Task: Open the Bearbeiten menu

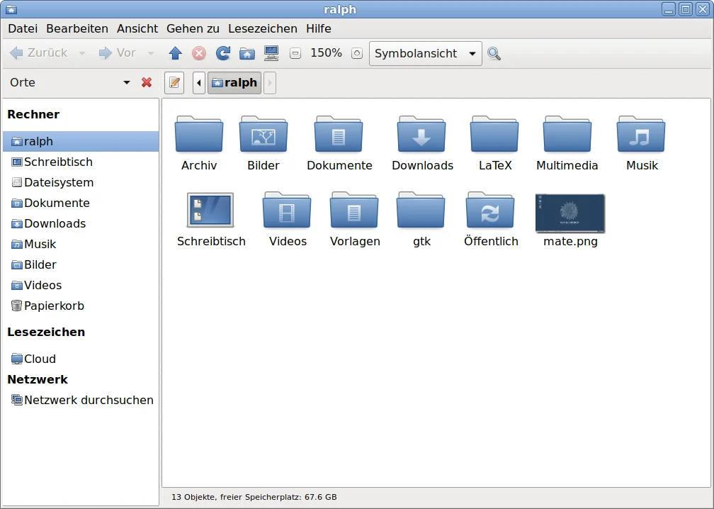Action: (x=76, y=28)
